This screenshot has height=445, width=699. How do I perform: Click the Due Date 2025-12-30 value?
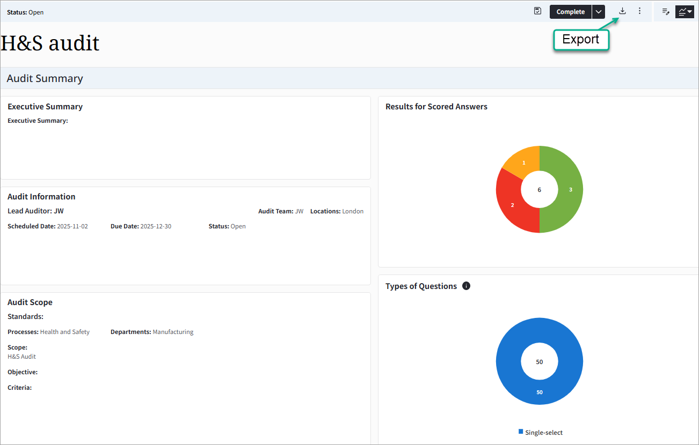tap(156, 226)
